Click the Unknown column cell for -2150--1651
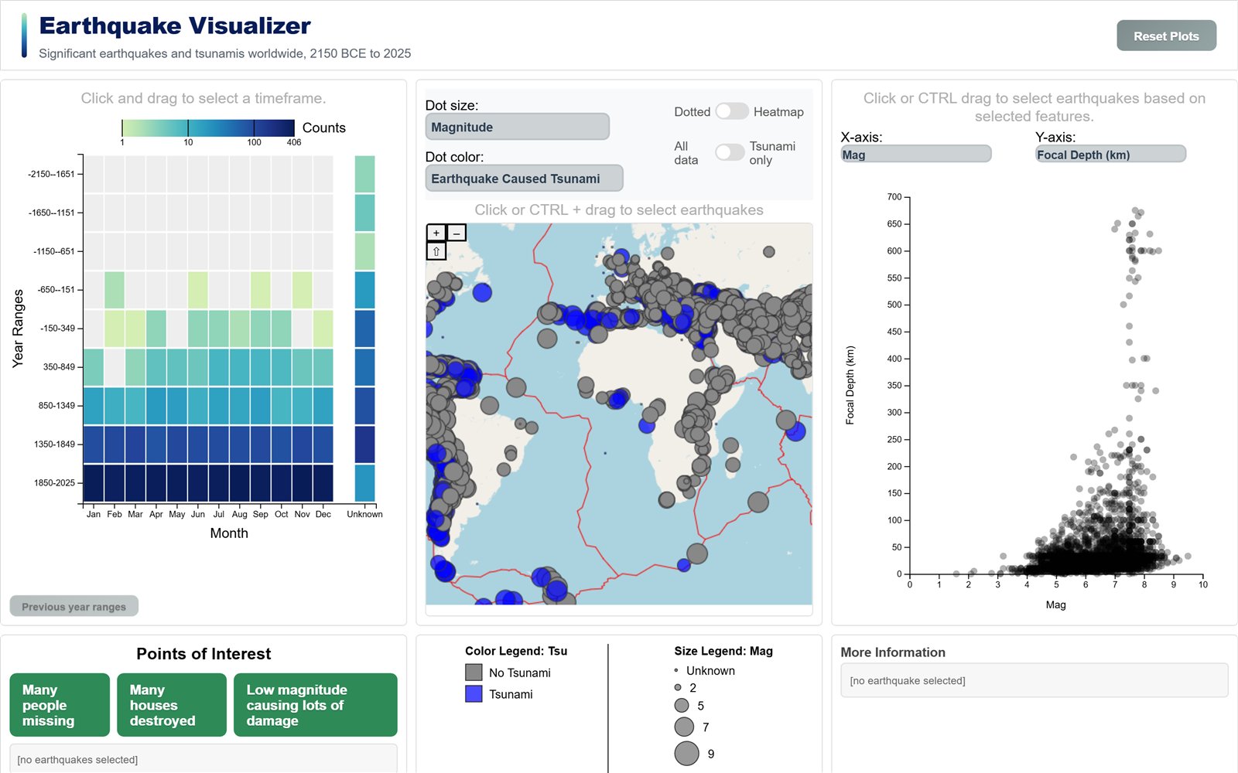This screenshot has width=1238, height=773. tap(364, 174)
